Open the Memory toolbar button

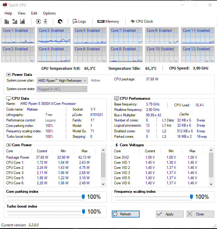pos(108,21)
